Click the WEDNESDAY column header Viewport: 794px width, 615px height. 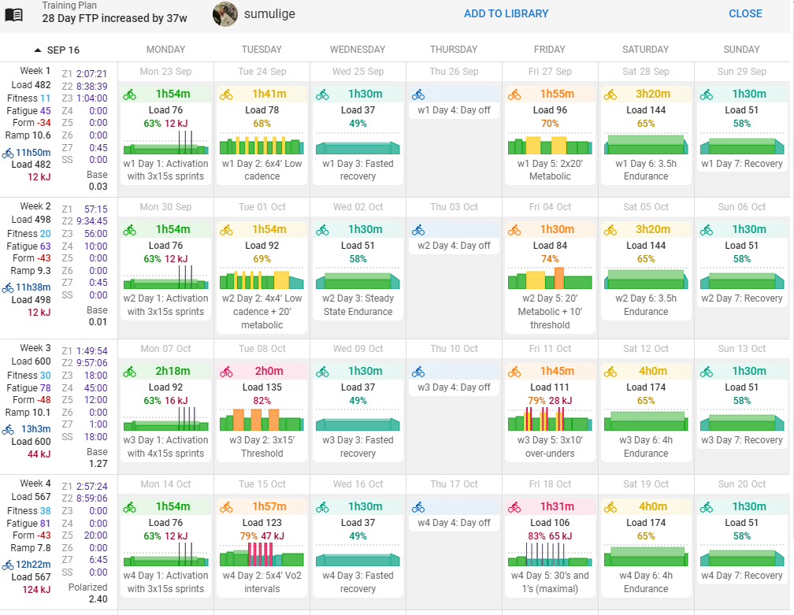(358, 50)
